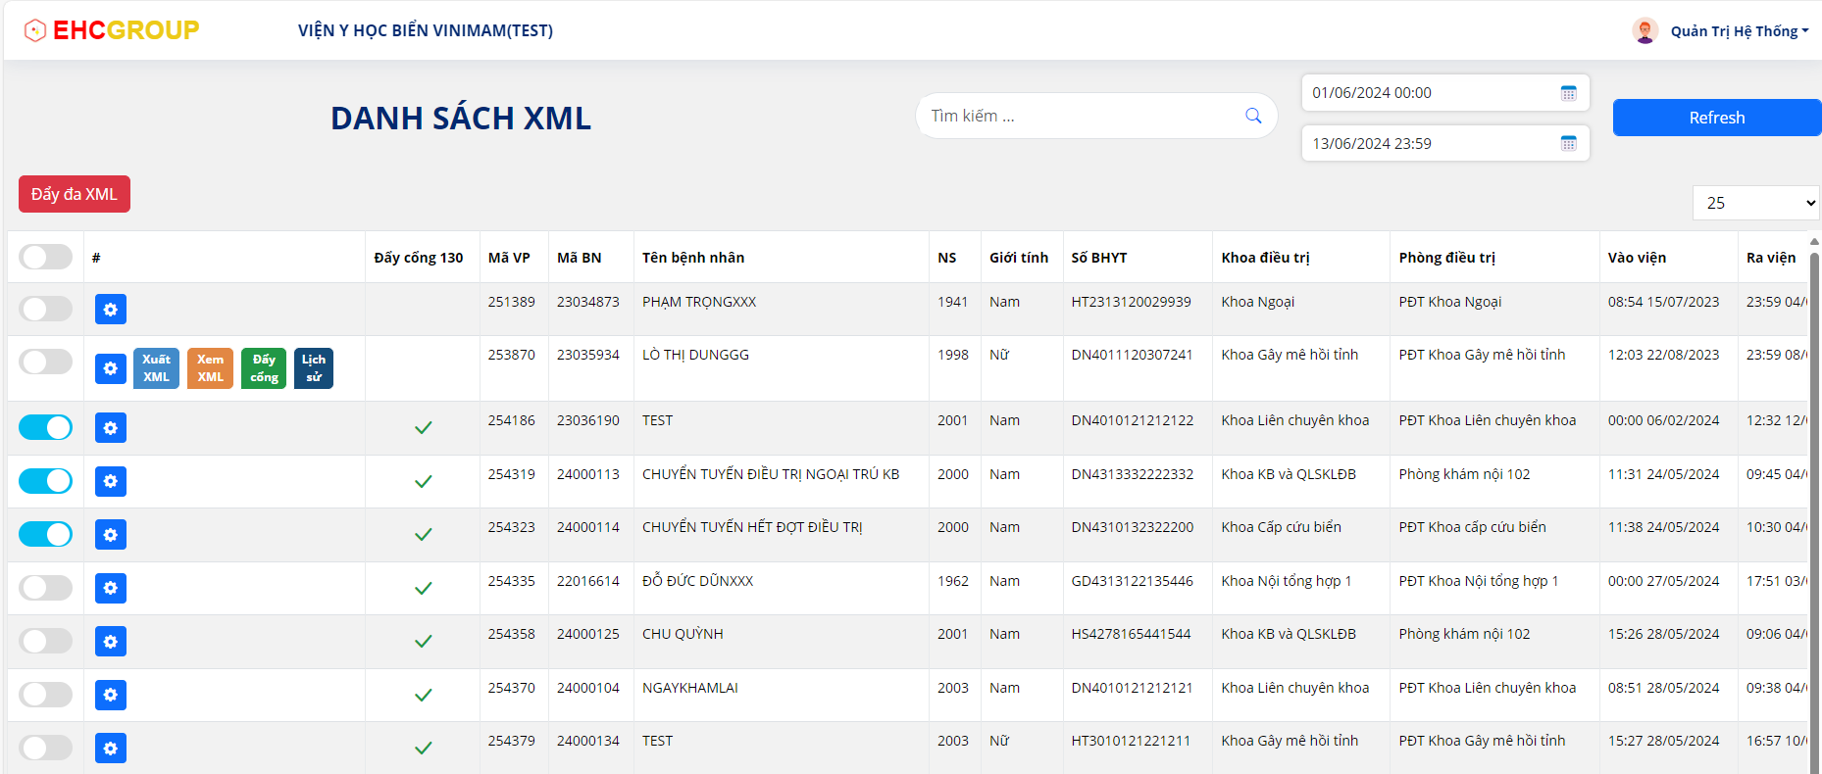Click gear icon for LÒ THỊ DUNGGG row
This screenshot has height=774, width=1822.
[x=111, y=368]
